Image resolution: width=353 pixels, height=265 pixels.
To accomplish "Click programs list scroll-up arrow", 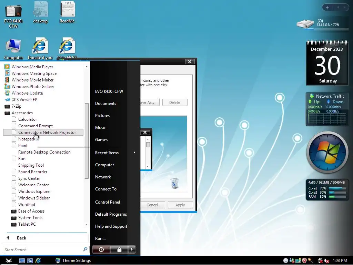I will pos(87,67).
